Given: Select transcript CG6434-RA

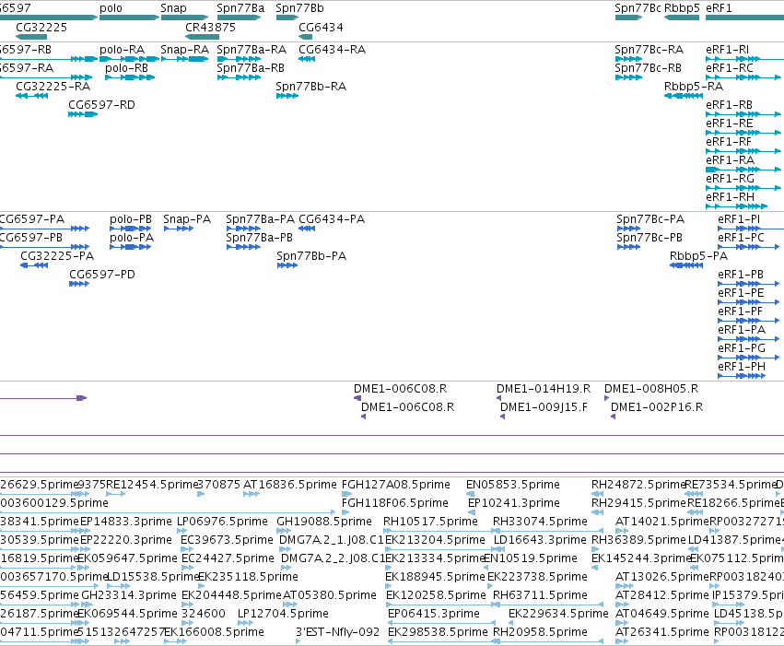Looking at the screenshot, I should tap(332, 50).
